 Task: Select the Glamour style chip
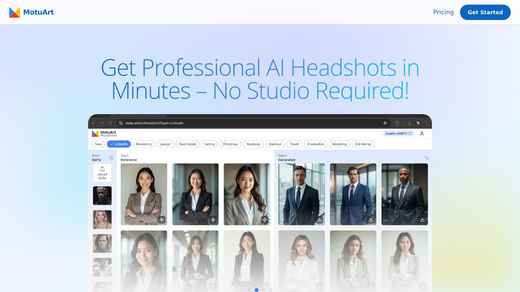(x=275, y=144)
